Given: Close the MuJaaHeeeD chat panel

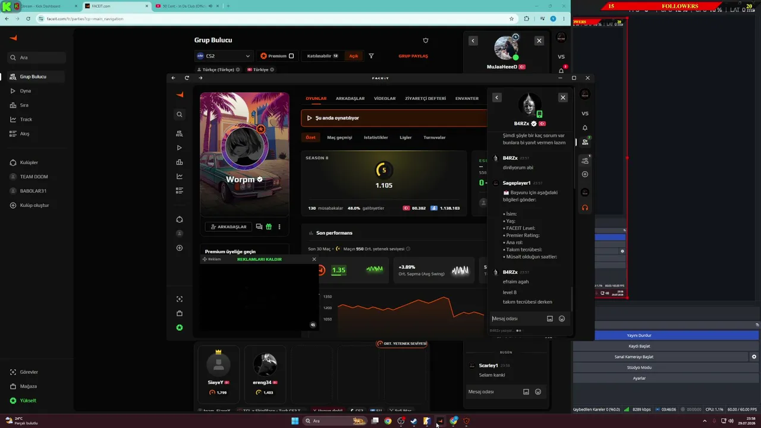Looking at the screenshot, I should click(x=539, y=40).
